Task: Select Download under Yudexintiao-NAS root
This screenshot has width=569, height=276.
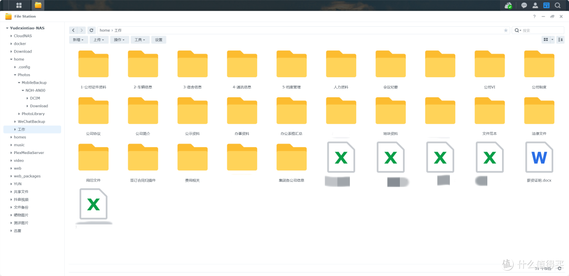Action: point(23,52)
